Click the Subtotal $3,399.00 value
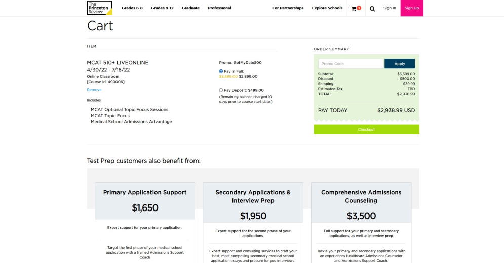Viewport: 504px width, 263px height. tap(406, 74)
